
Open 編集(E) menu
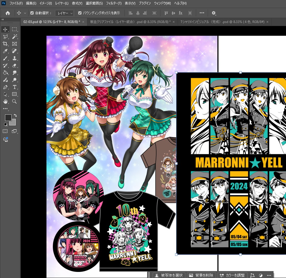click(x=31, y=3)
